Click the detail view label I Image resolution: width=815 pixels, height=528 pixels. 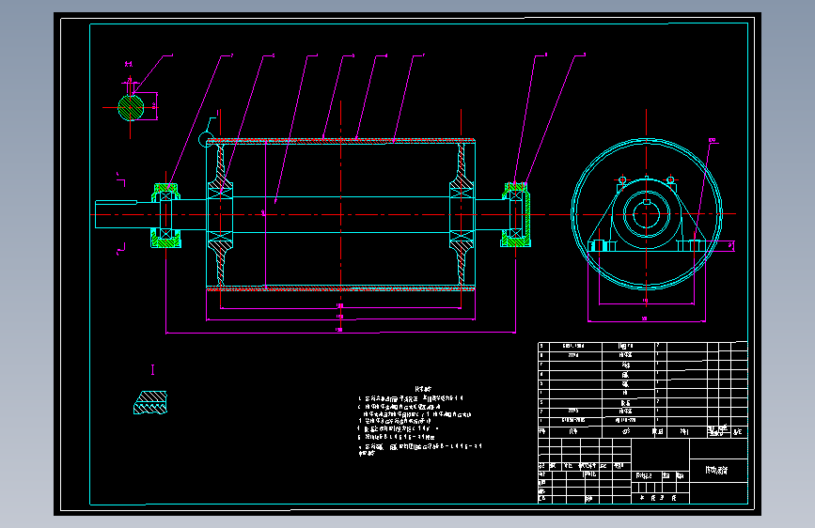pyautogui.click(x=153, y=369)
